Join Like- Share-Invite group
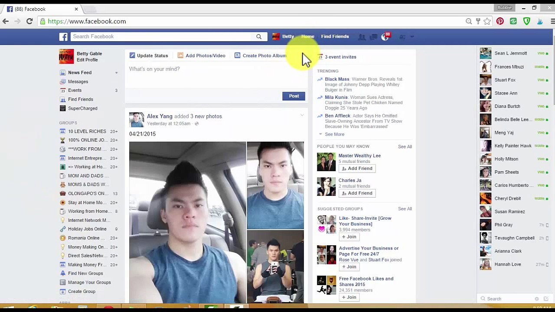555x312 pixels. (x=349, y=237)
